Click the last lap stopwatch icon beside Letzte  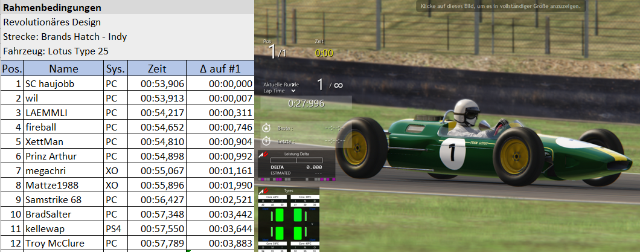266,141
